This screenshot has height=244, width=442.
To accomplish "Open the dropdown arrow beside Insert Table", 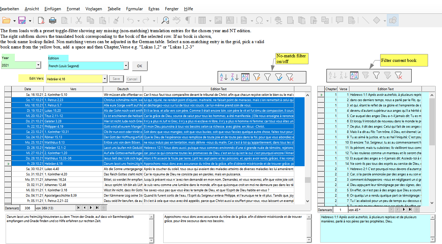I will (x=210, y=21).
